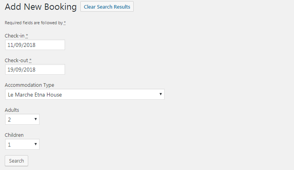Click the Clear Search Results button
The width and height of the screenshot is (294, 170).
click(107, 7)
